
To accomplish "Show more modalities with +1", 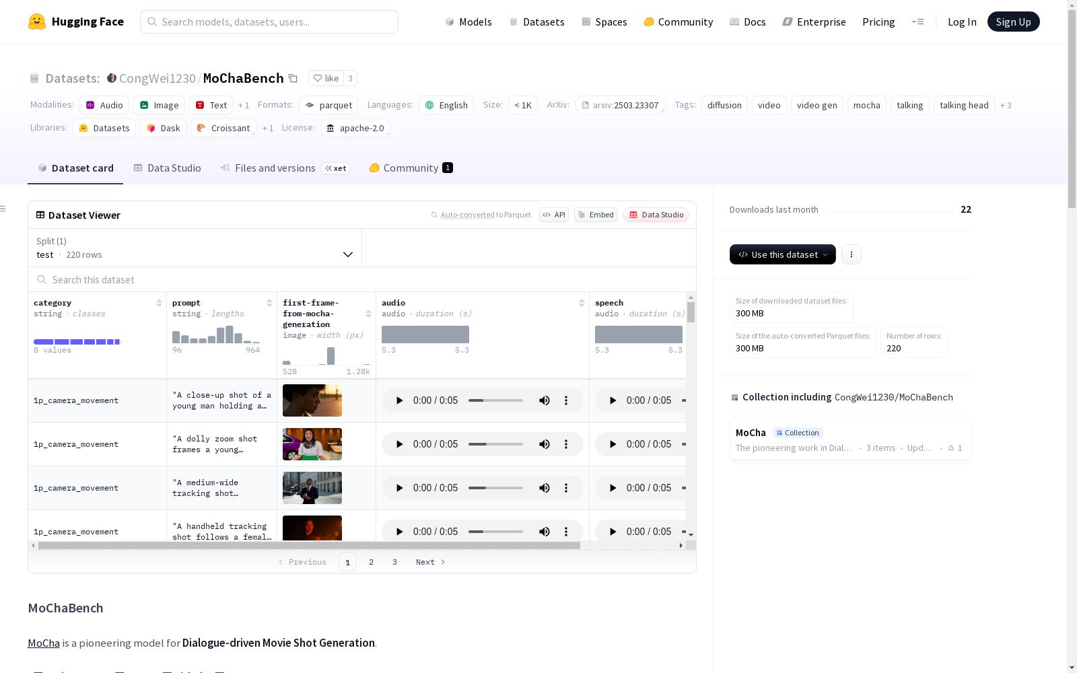I will [x=244, y=105].
